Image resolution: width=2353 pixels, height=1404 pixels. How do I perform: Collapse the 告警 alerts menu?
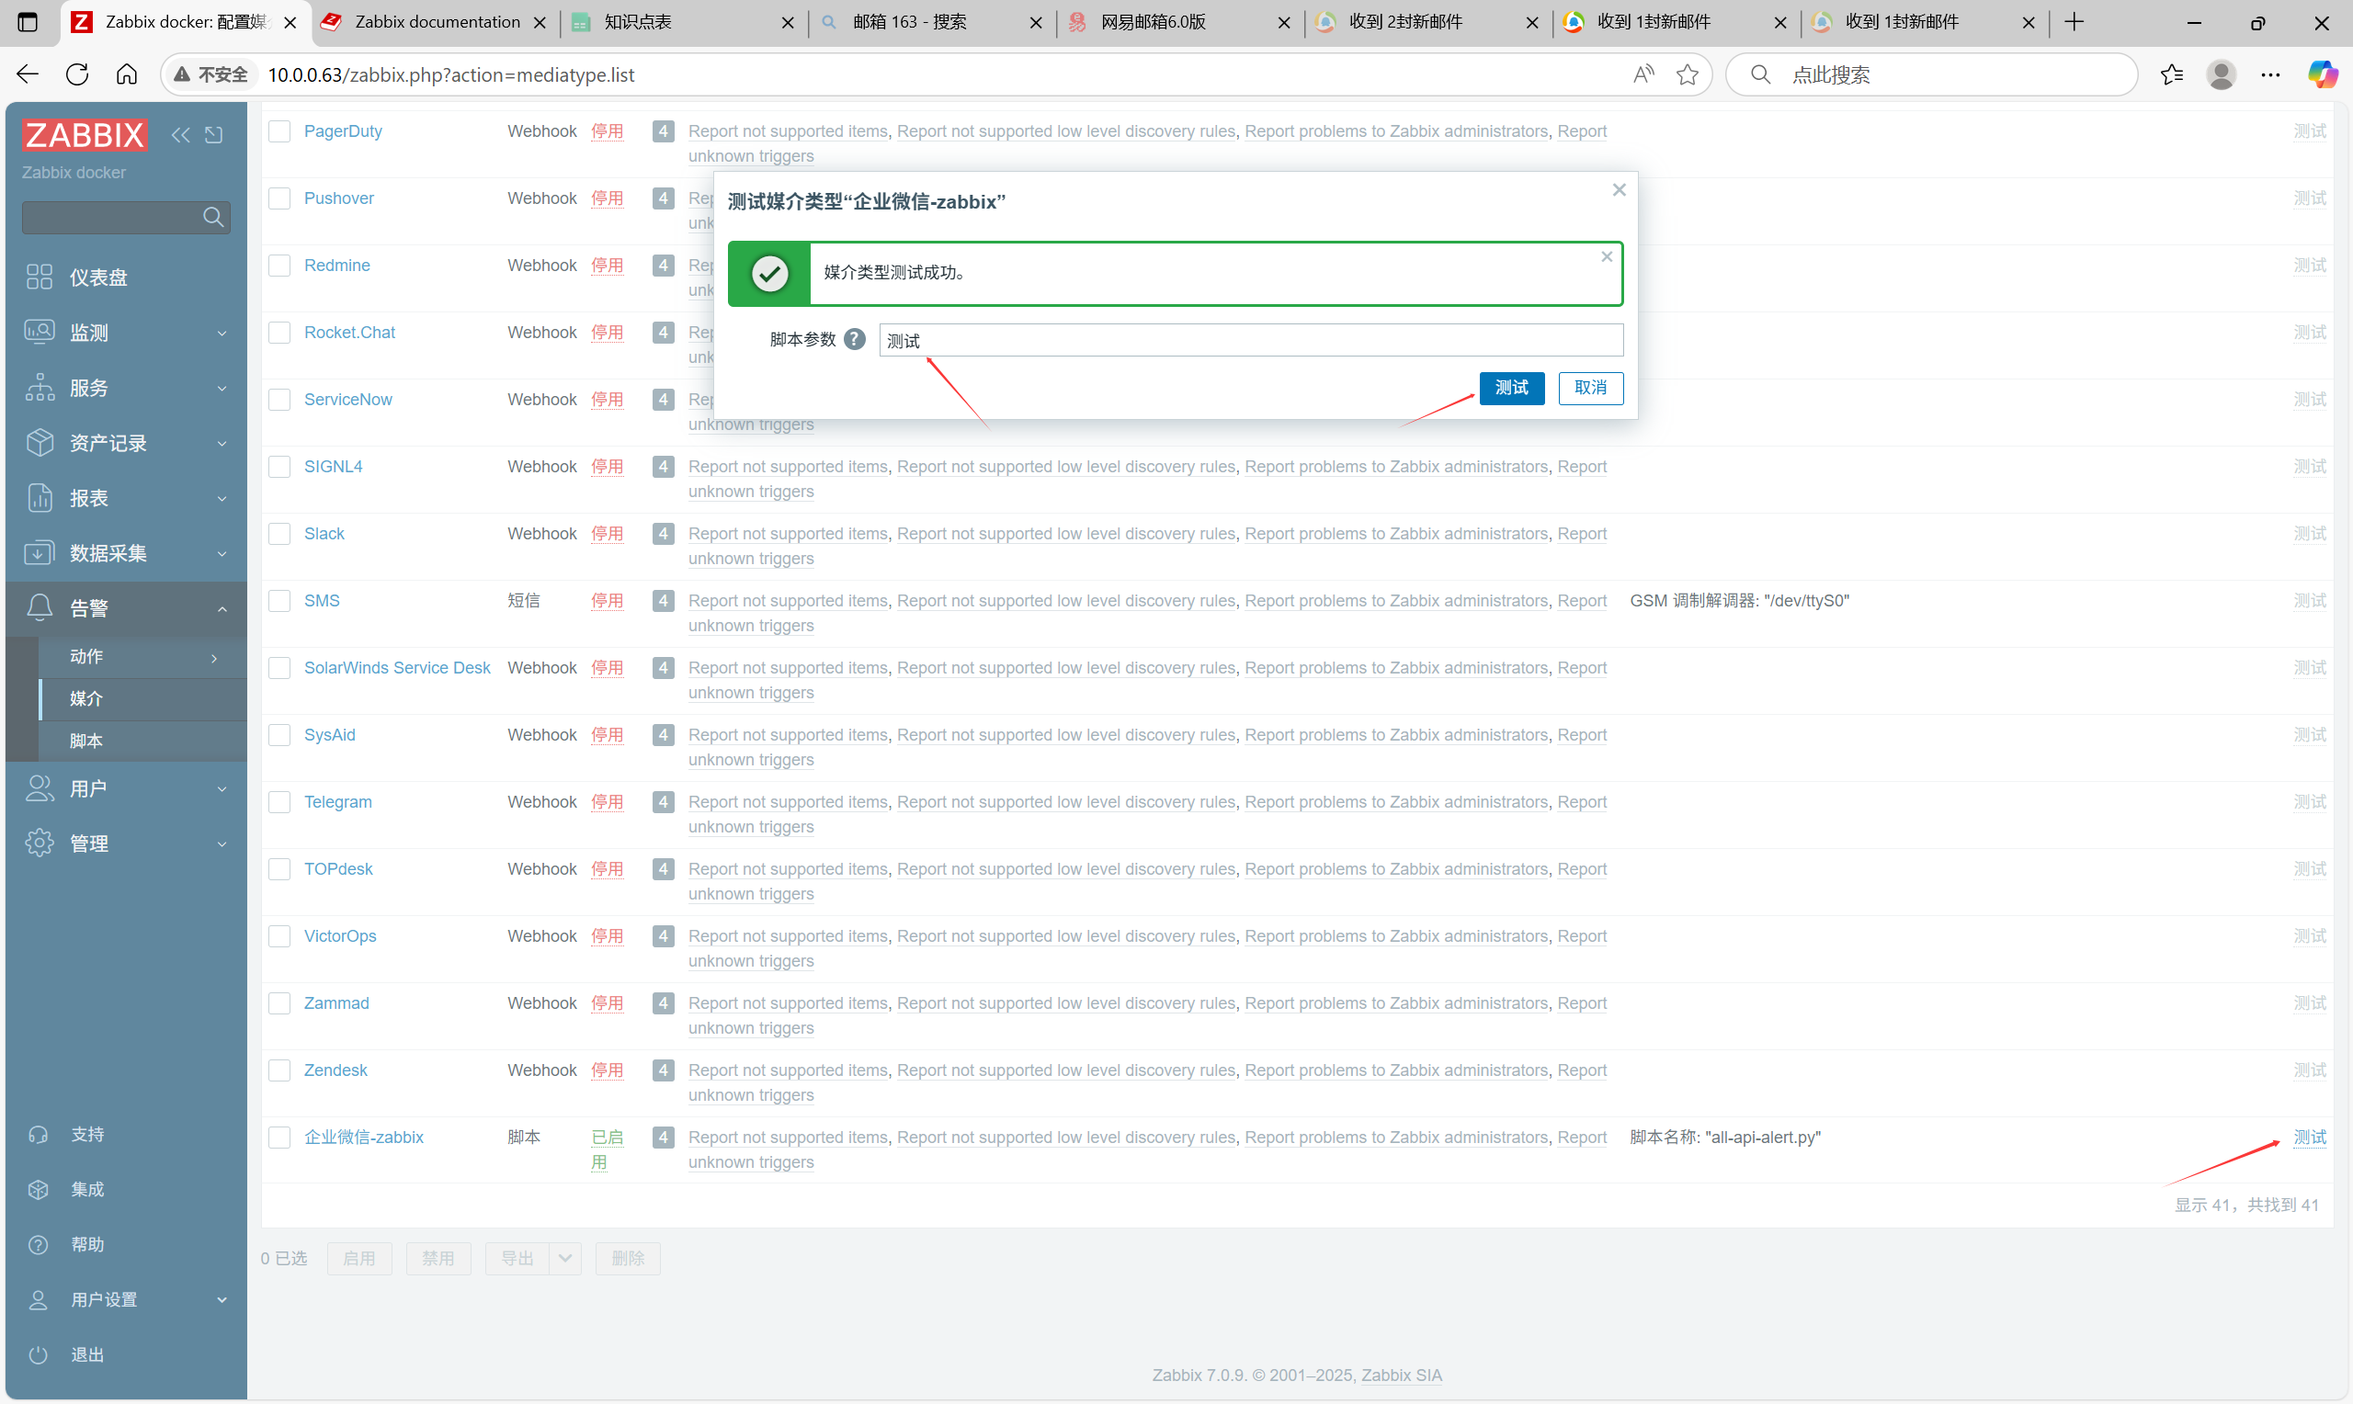tap(126, 608)
